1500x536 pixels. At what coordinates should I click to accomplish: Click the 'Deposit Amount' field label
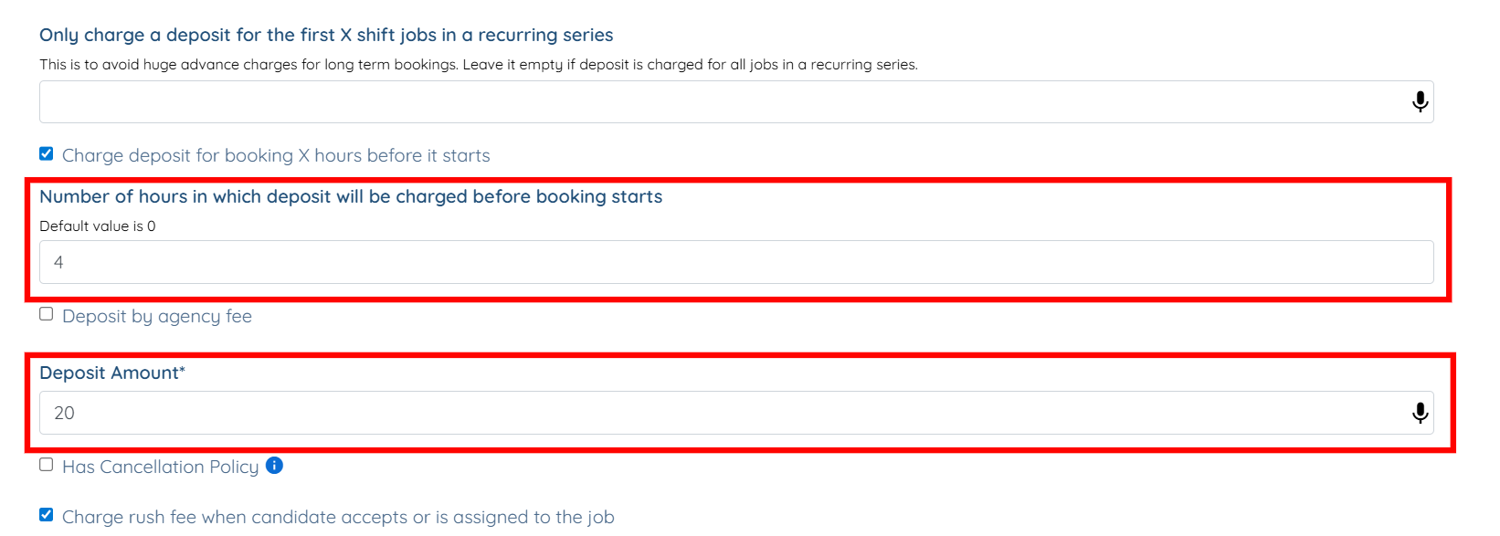tap(109, 373)
